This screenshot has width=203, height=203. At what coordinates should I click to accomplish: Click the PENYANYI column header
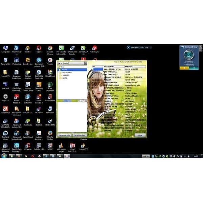(x=135, y=67)
